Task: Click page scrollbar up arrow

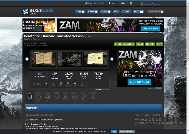Action: [x=188, y=3]
